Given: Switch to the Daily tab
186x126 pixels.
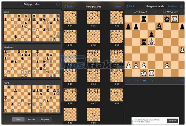Looking at the screenshot, I should [x=18, y=119].
